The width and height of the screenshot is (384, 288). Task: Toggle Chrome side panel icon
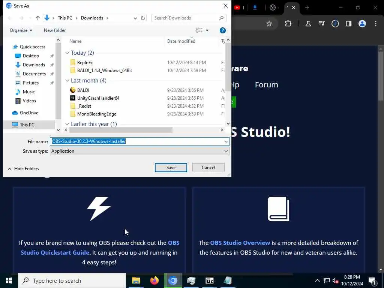[x=349, y=24]
